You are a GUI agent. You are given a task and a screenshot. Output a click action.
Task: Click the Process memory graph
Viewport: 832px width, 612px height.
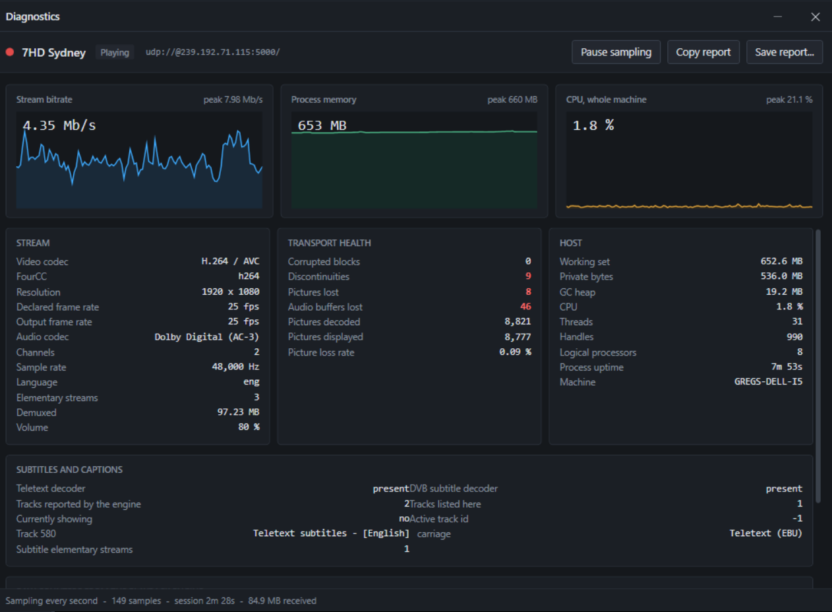click(414, 160)
